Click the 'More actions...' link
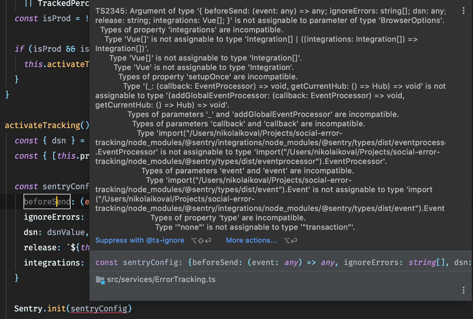 pos(252,240)
